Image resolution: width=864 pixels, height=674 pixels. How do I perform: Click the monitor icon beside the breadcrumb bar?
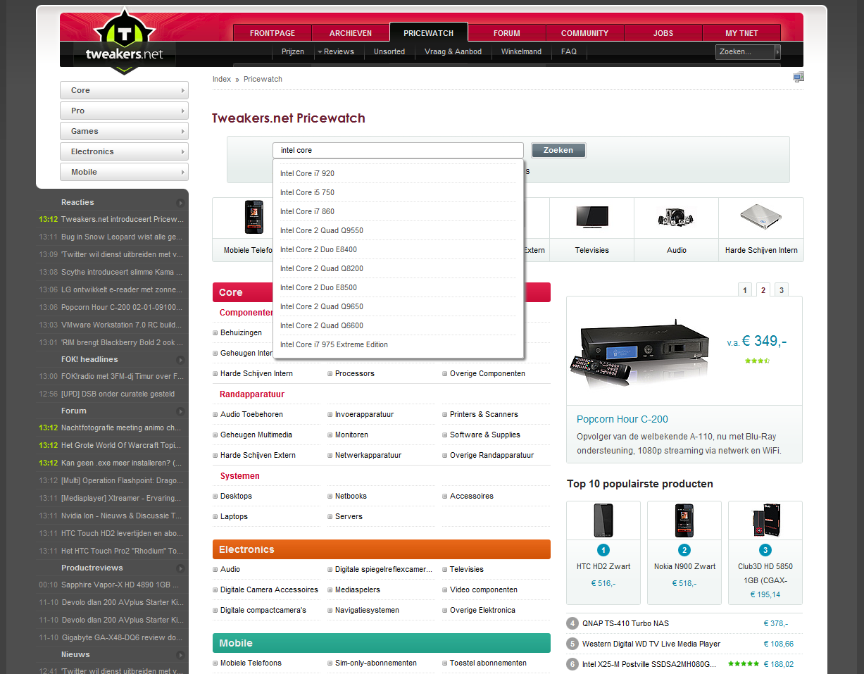point(799,77)
